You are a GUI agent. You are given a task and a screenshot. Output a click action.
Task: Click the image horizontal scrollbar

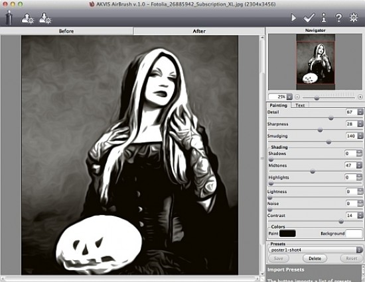pyautogui.click(x=130, y=278)
